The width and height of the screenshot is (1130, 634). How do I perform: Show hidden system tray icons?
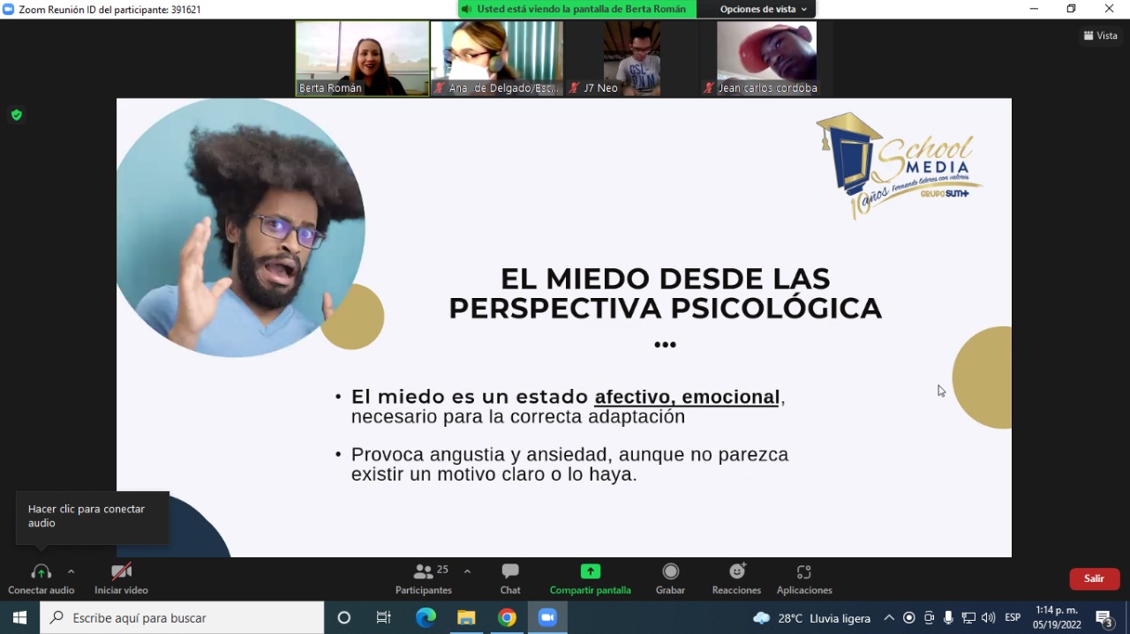click(x=889, y=618)
